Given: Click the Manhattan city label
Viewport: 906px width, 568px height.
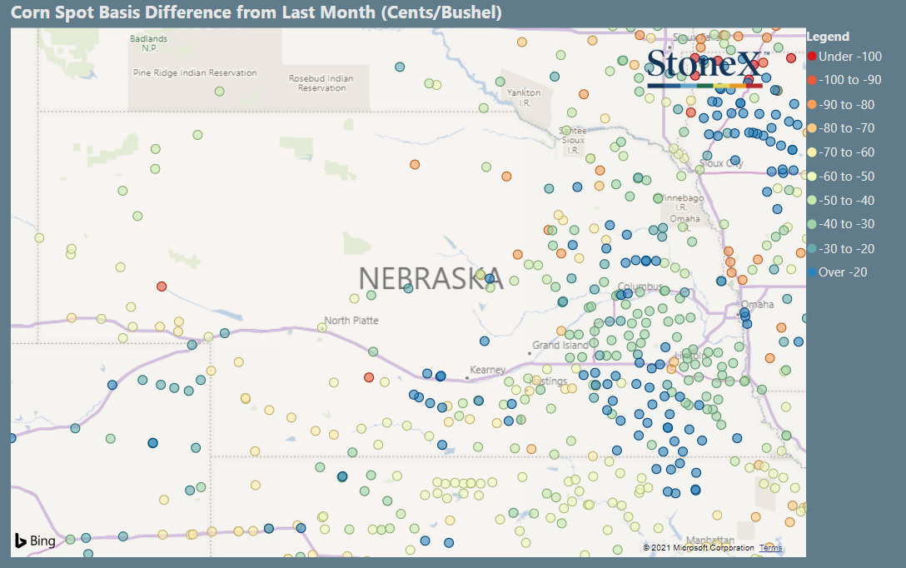Looking at the screenshot, I should tap(710, 540).
